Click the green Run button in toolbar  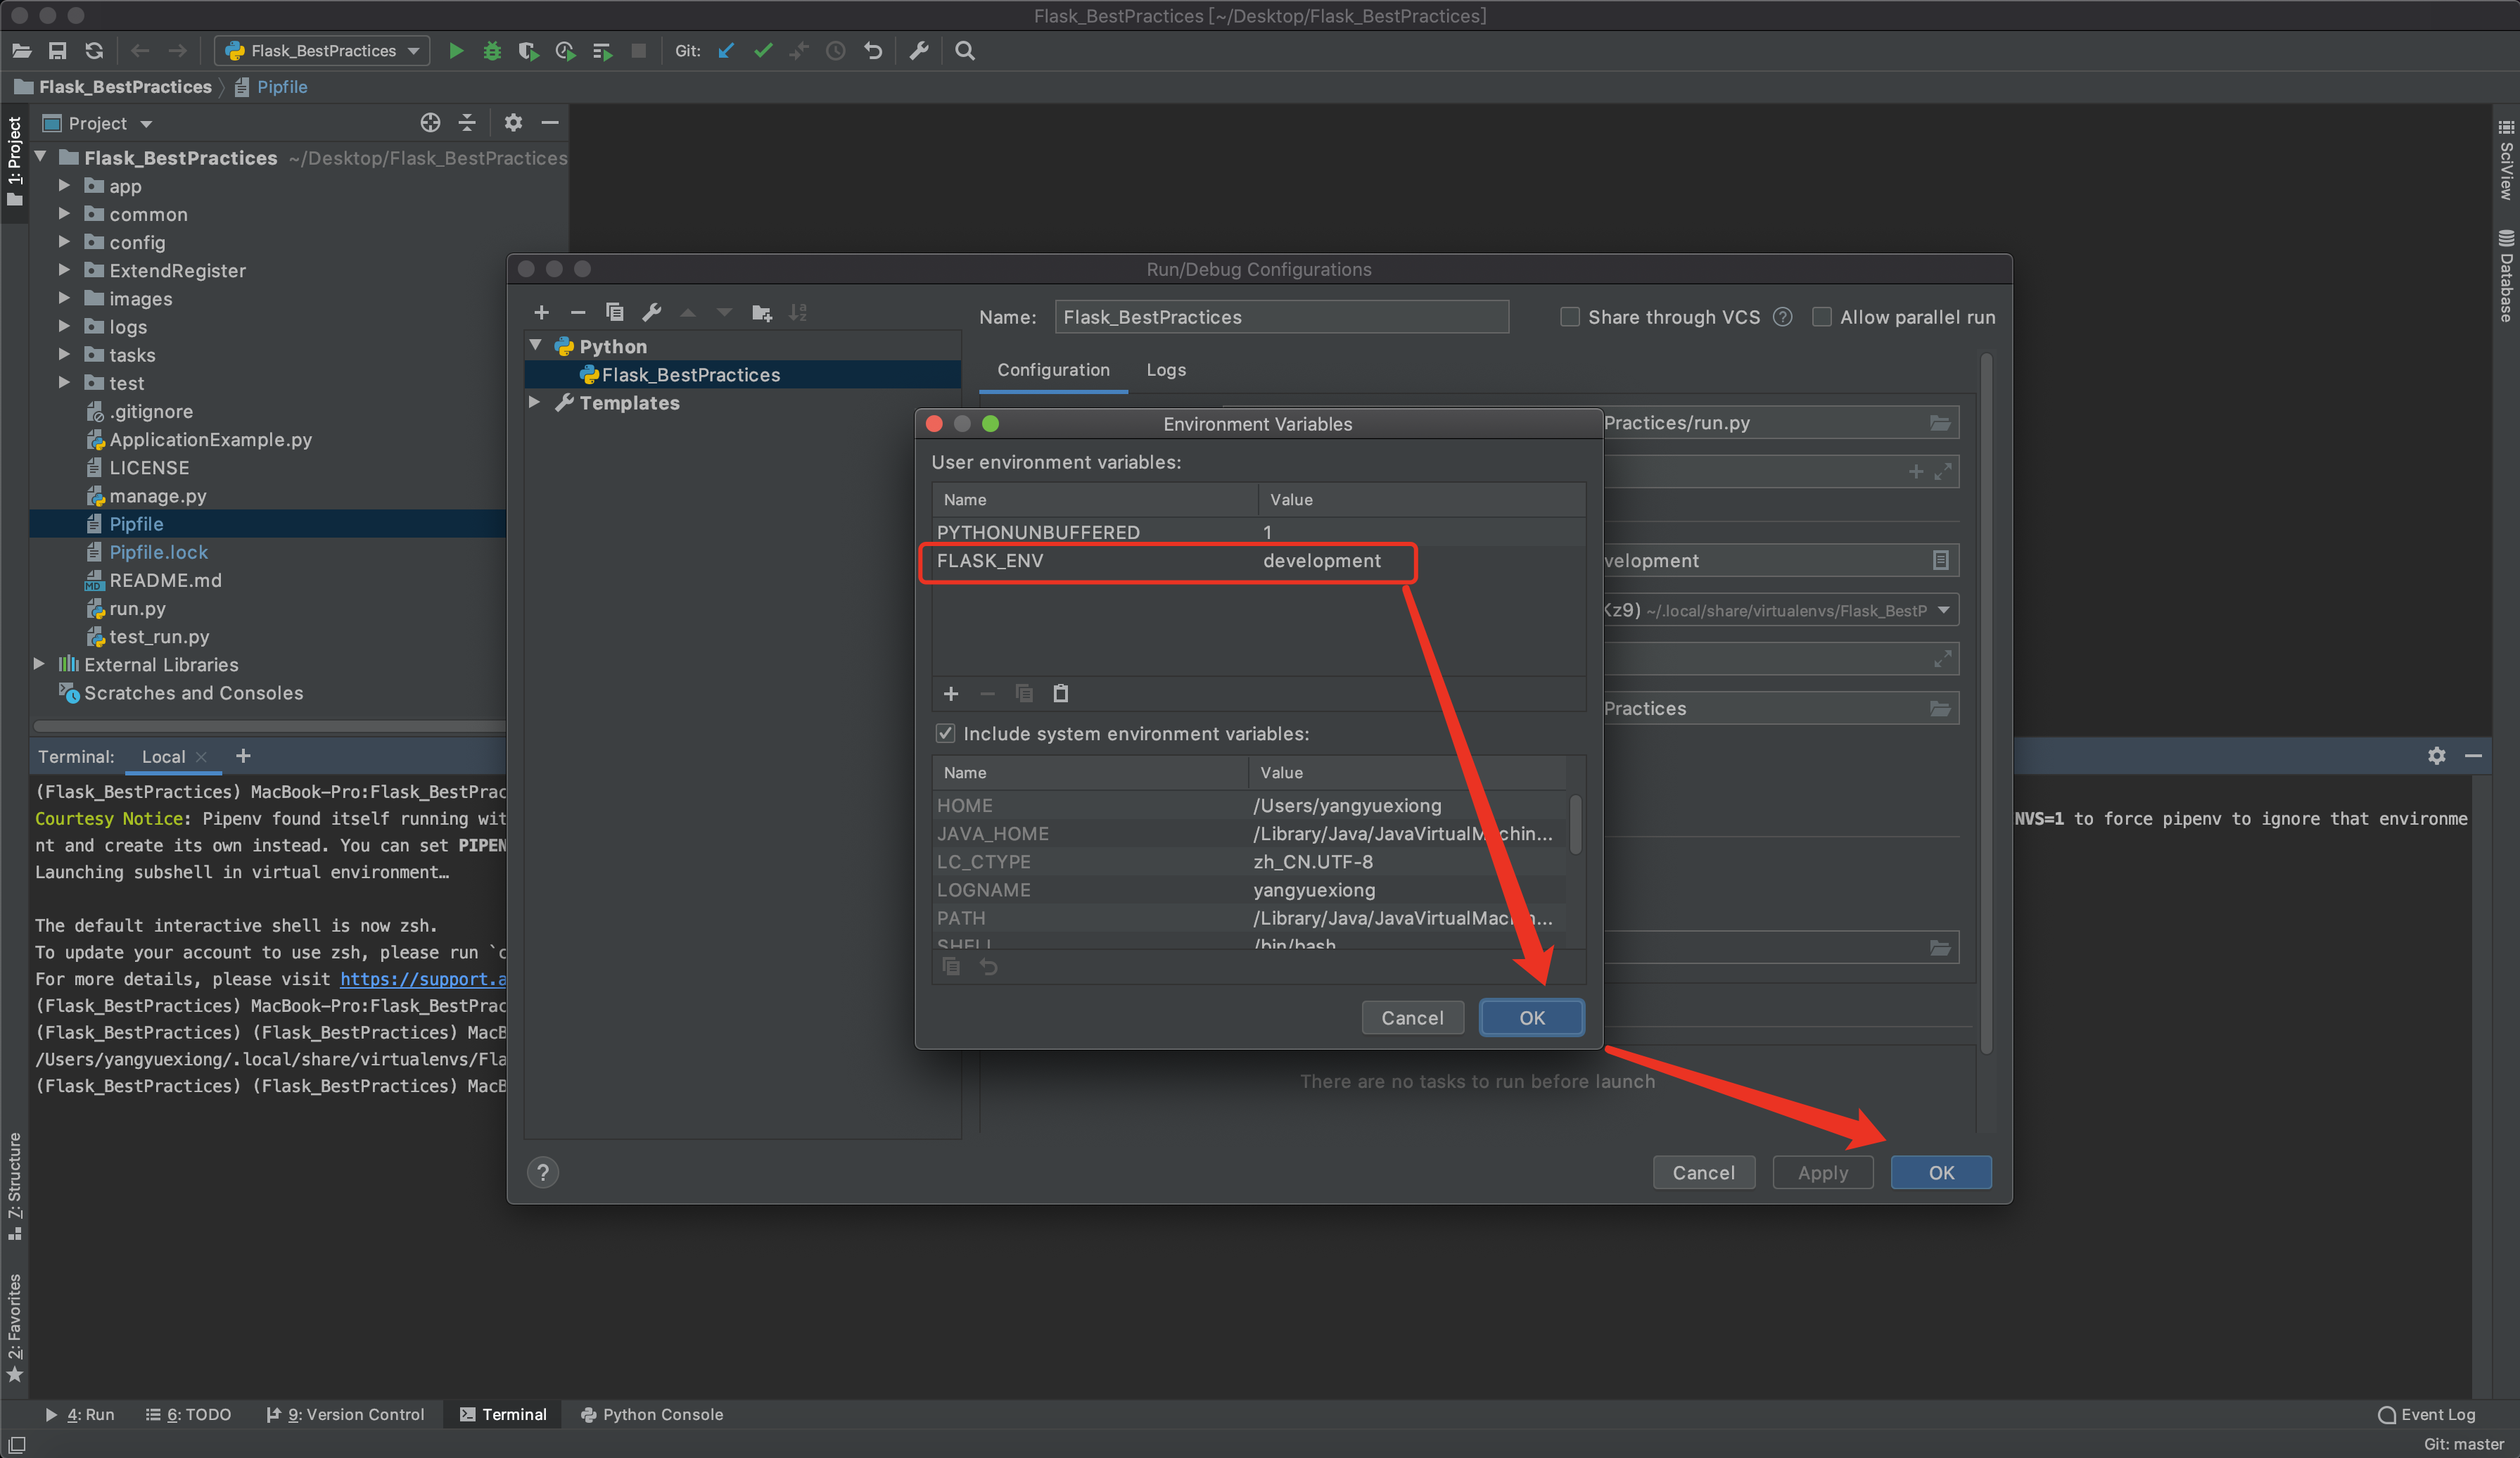[x=456, y=51]
